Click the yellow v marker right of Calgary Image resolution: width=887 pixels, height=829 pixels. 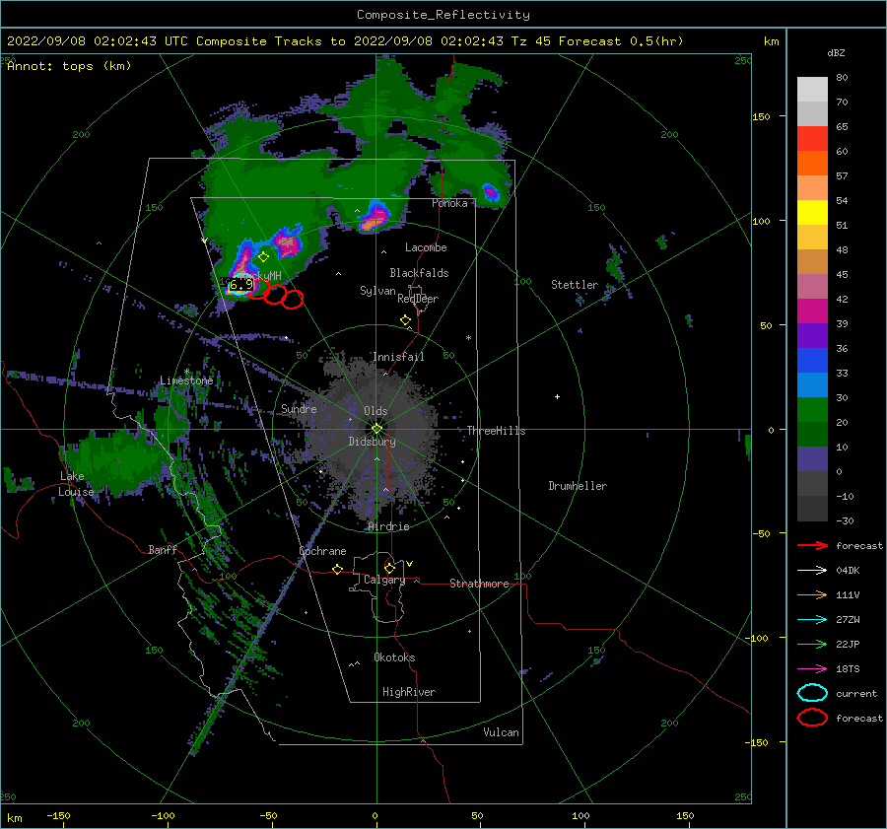(410, 564)
